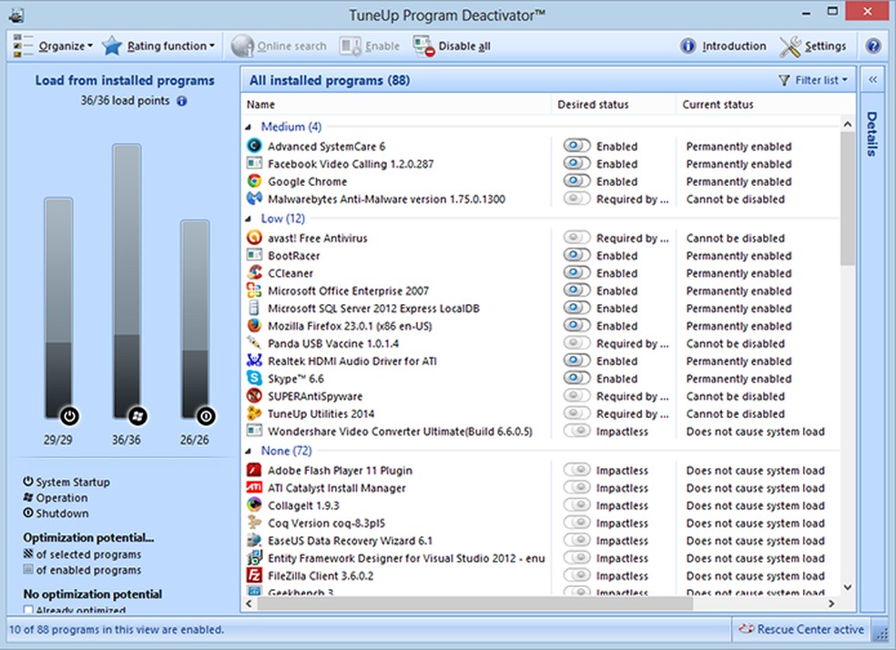Switch off the BootRacer enabled toggle
896x650 pixels.
(x=576, y=256)
